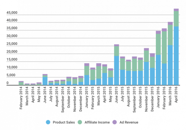The height and width of the screenshot is (130, 186).
Task: Click the February 2014 green Affiliate Income segment
Action: 21,84
